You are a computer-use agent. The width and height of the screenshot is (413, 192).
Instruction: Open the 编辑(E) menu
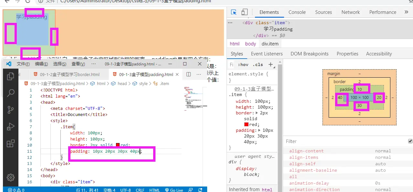pos(41,64)
